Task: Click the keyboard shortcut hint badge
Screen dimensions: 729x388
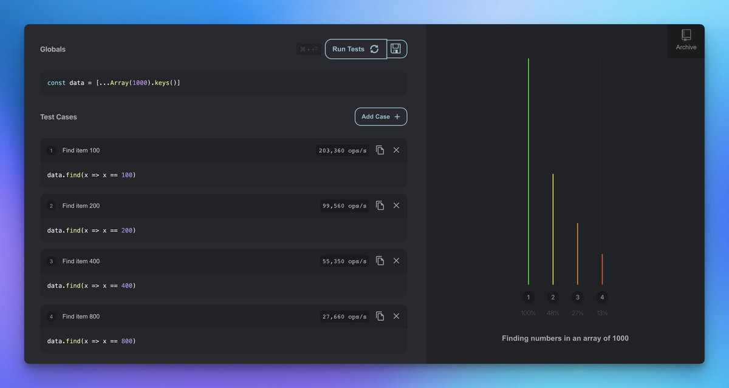Action: pyautogui.click(x=309, y=49)
